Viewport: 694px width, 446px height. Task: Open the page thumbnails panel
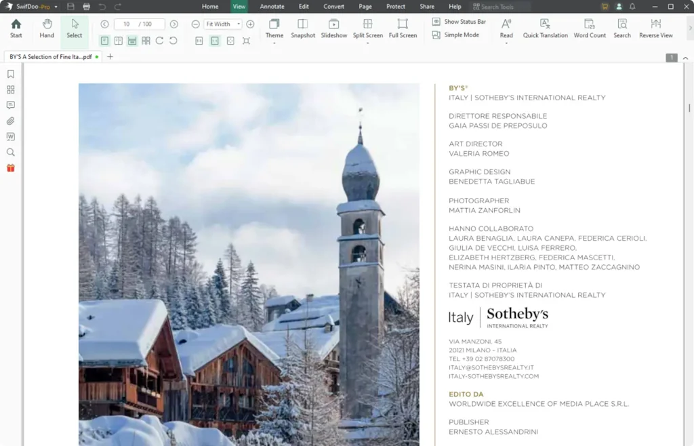pyautogui.click(x=9, y=90)
